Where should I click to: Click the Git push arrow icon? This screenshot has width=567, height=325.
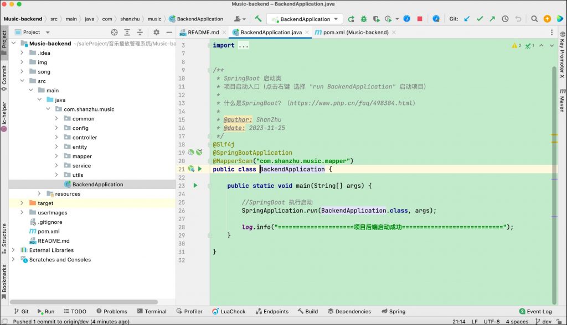(x=492, y=19)
